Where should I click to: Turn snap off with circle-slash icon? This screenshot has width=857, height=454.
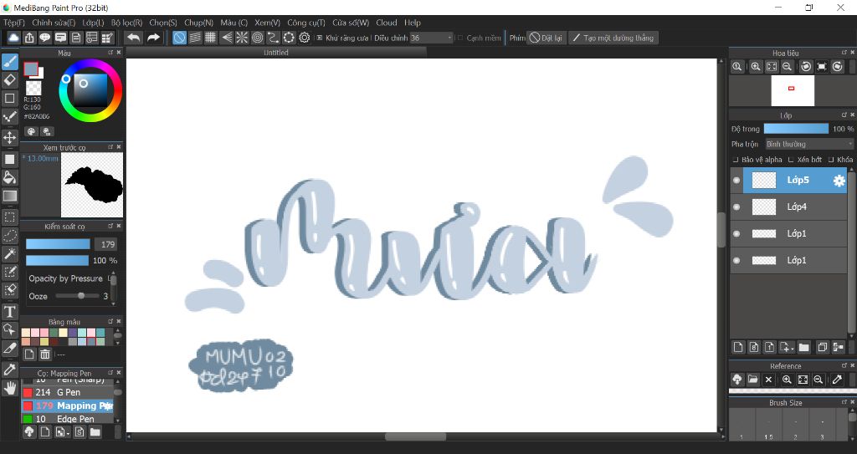coord(179,38)
